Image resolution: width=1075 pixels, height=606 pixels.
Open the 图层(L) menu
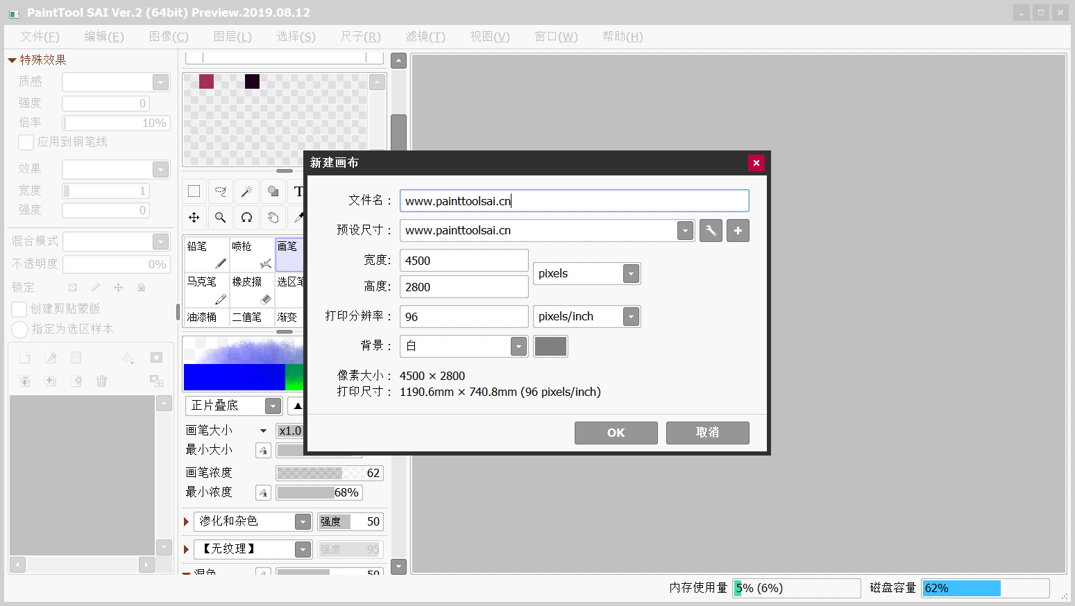click(x=232, y=37)
